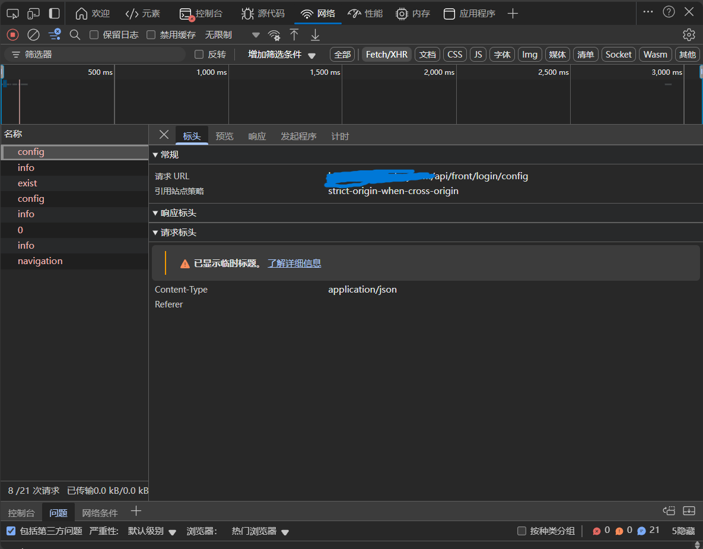Toggle device emulation icon
The image size is (703, 549).
pos(33,14)
